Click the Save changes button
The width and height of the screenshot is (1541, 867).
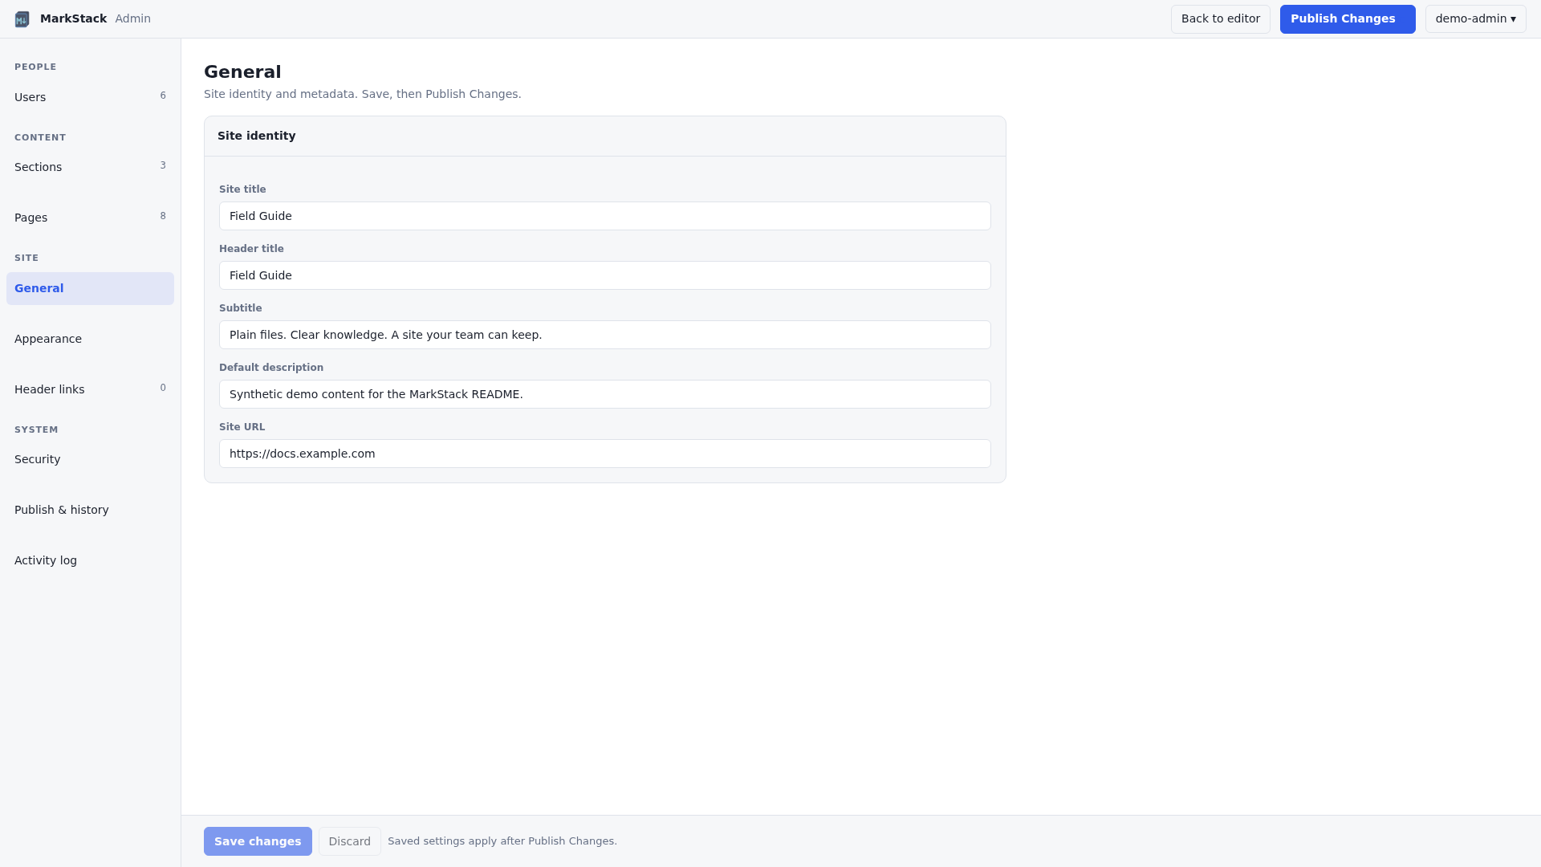click(258, 841)
